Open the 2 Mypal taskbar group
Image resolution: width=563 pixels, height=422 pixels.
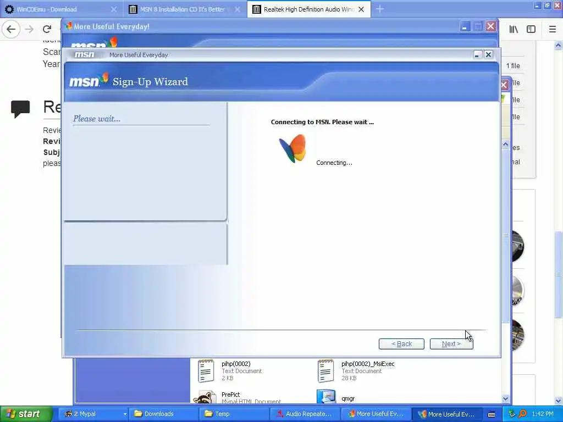pos(93,414)
